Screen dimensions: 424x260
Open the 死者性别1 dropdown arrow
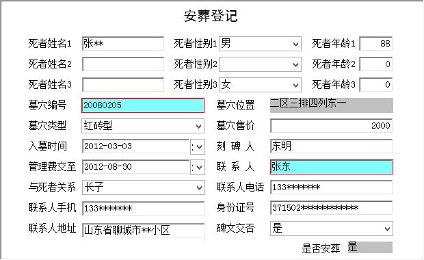295,44
